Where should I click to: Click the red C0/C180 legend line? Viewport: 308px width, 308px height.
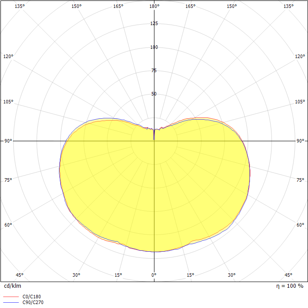(x=11, y=297)
